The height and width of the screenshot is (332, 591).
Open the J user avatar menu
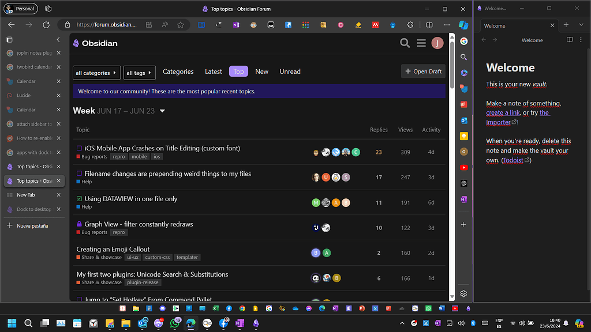(437, 43)
